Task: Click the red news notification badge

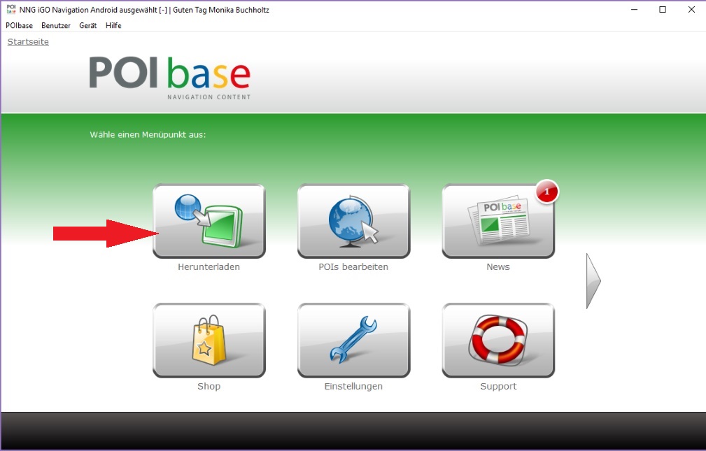Action: (x=546, y=192)
